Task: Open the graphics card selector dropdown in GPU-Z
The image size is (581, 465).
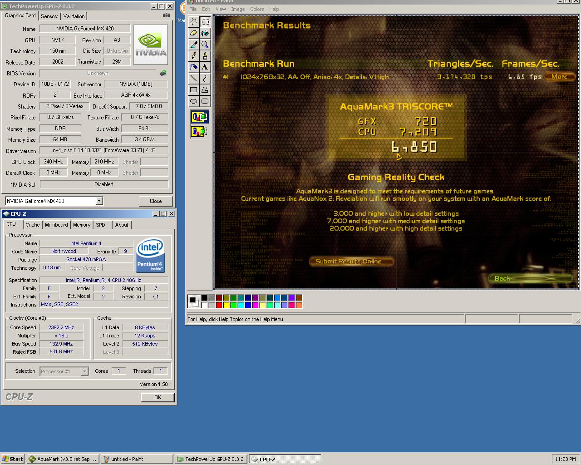Action: (99, 201)
